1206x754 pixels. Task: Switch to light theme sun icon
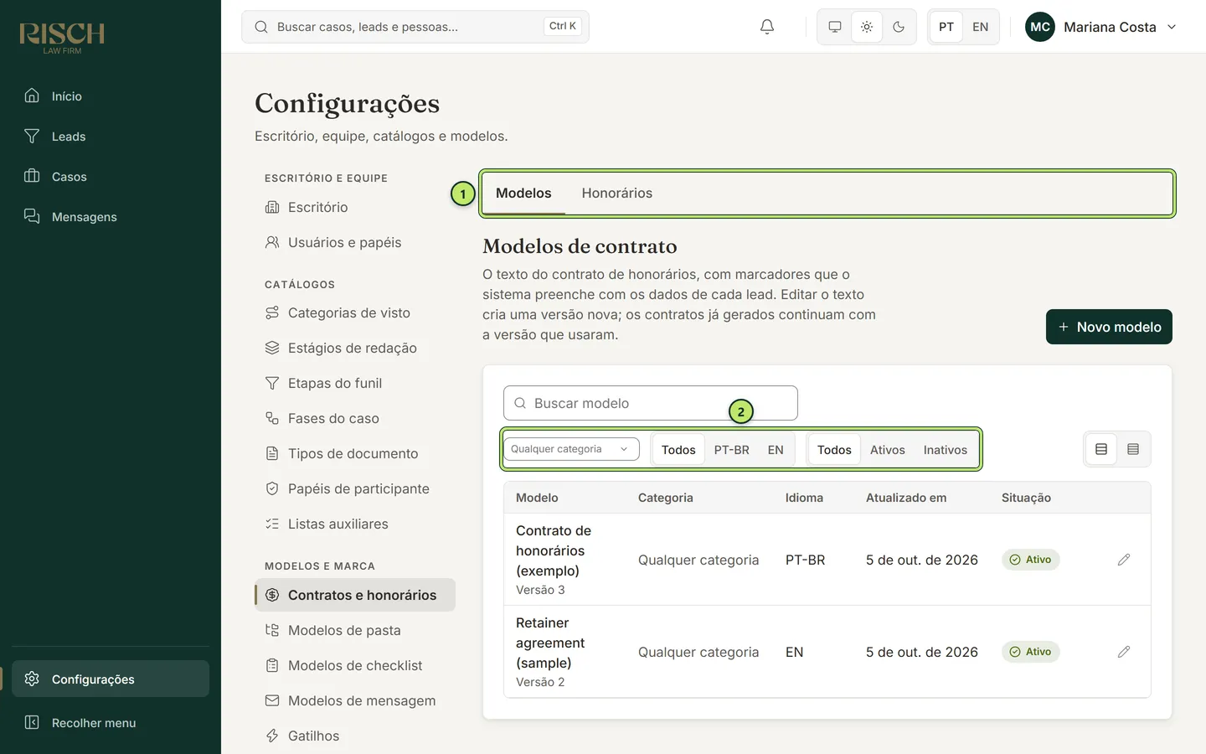click(x=867, y=27)
